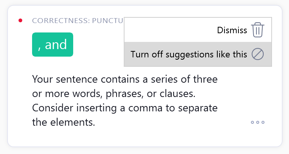Image resolution: width=289 pixels, height=154 pixels.
Task: Click the red bullet before the Correctness heading
Action: coord(20,20)
